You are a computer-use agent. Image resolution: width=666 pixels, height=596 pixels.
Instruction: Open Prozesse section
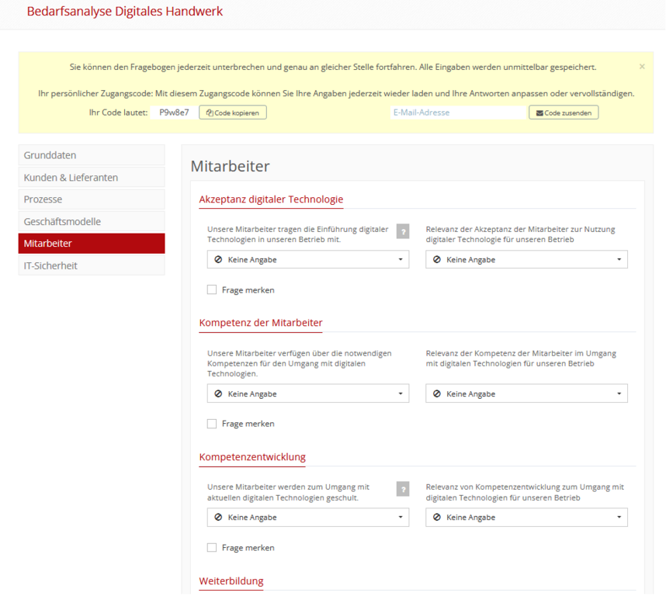pos(92,199)
